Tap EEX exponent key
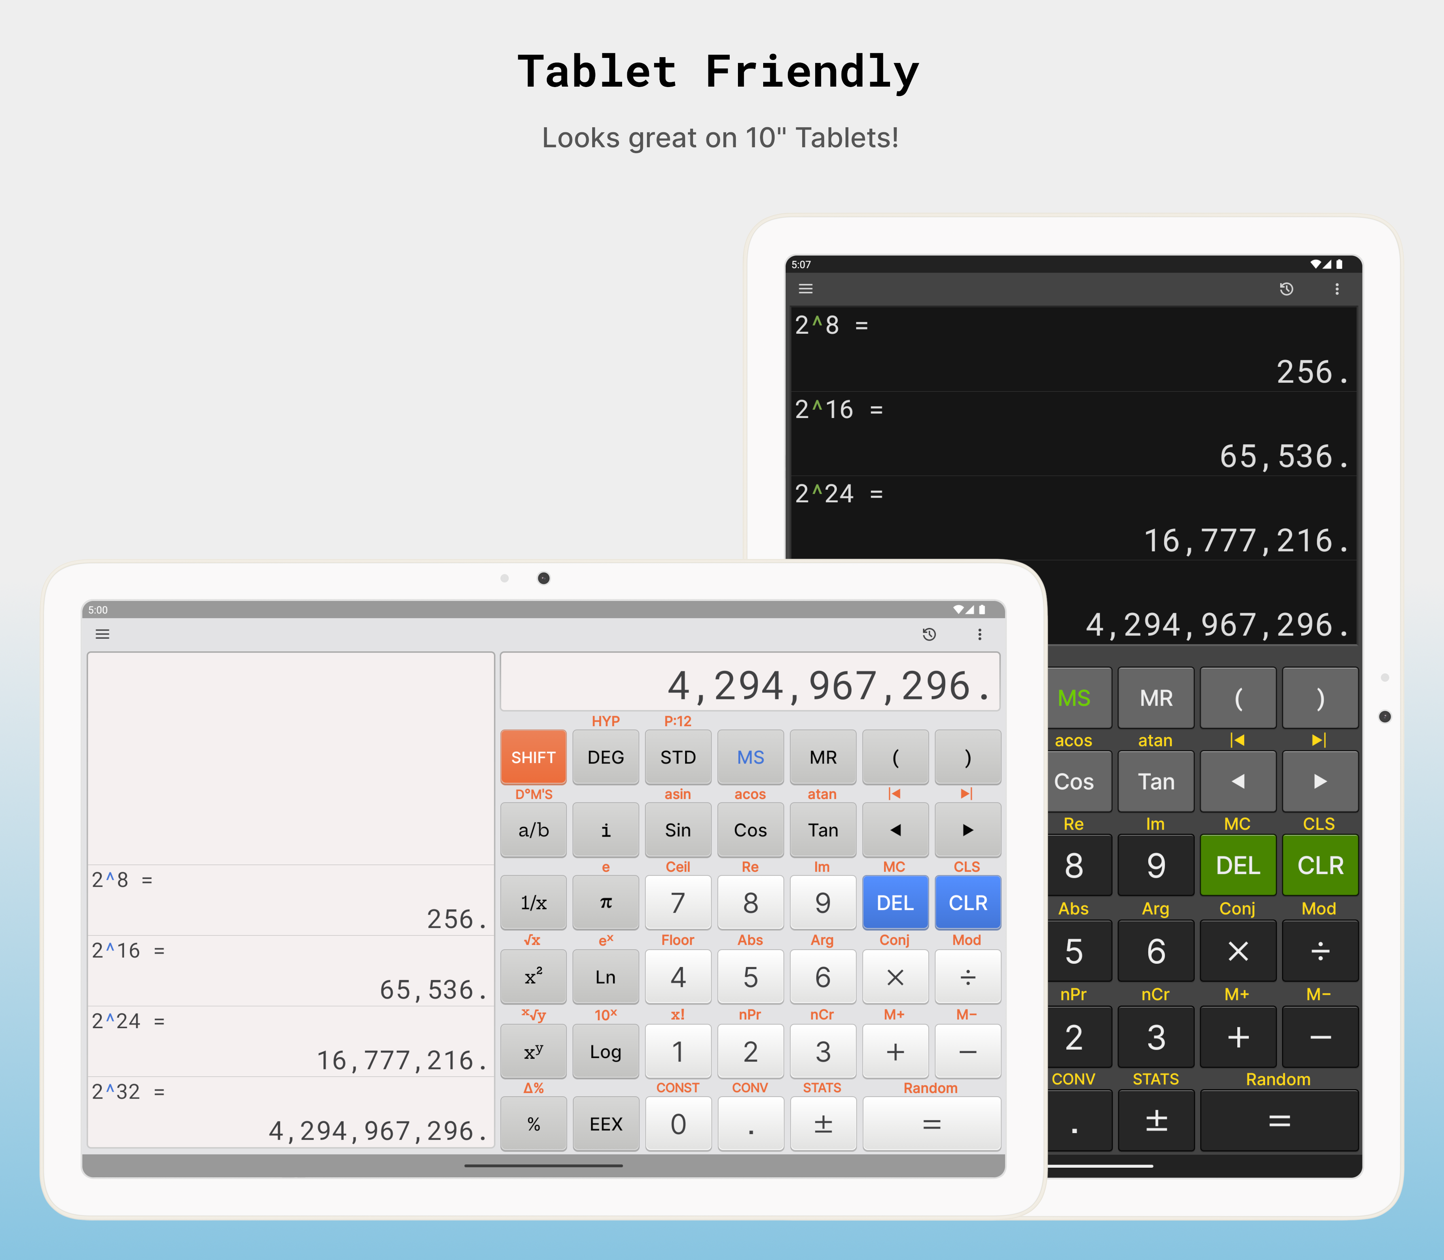Image resolution: width=1444 pixels, height=1260 pixels. click(606, 1124)
